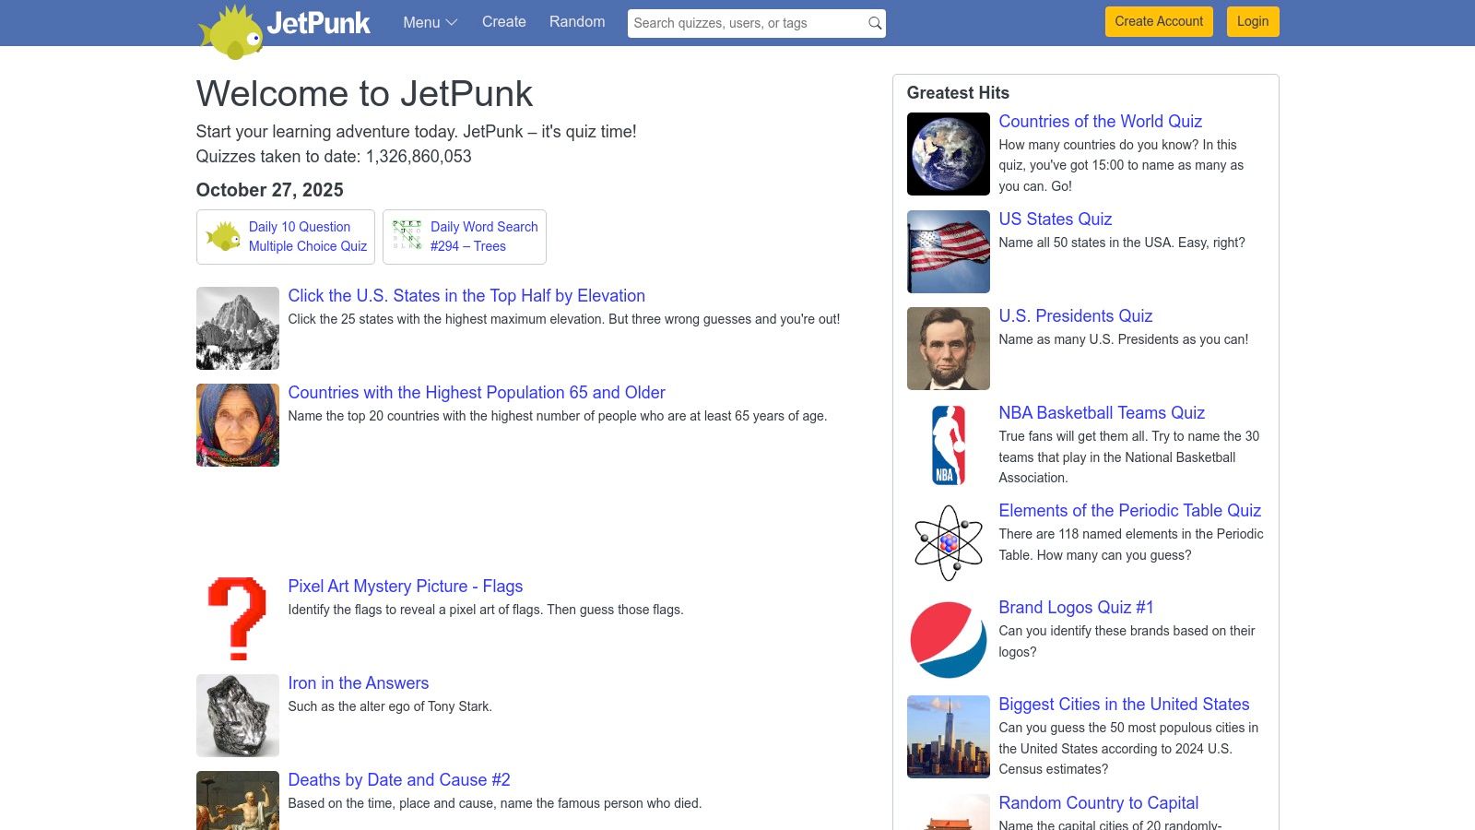Expand the Menu chevron in the navbar
Viewport: 1475px width, 830px height.
click(451, 23)
